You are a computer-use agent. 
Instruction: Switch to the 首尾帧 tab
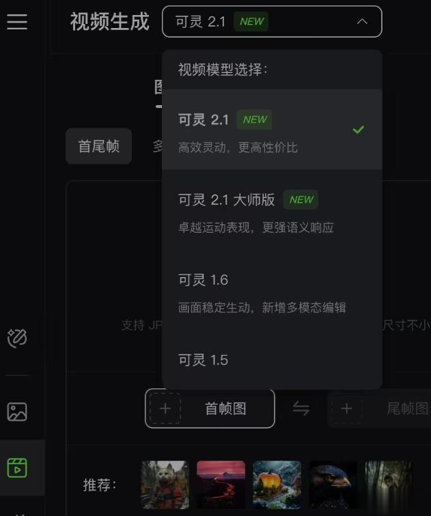point(99,146)
